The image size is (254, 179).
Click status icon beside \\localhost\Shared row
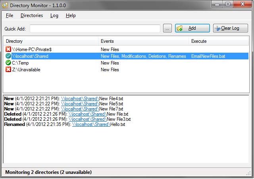[8, 56]
